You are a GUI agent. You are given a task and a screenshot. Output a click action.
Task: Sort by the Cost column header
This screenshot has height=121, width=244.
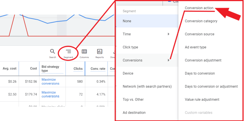pyautogui.click(x=34, y=69)
